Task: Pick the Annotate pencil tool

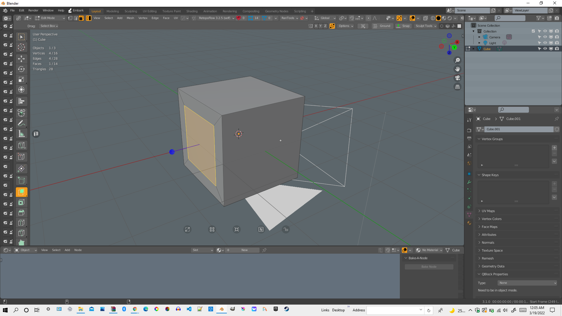Action: coord(21,123)
